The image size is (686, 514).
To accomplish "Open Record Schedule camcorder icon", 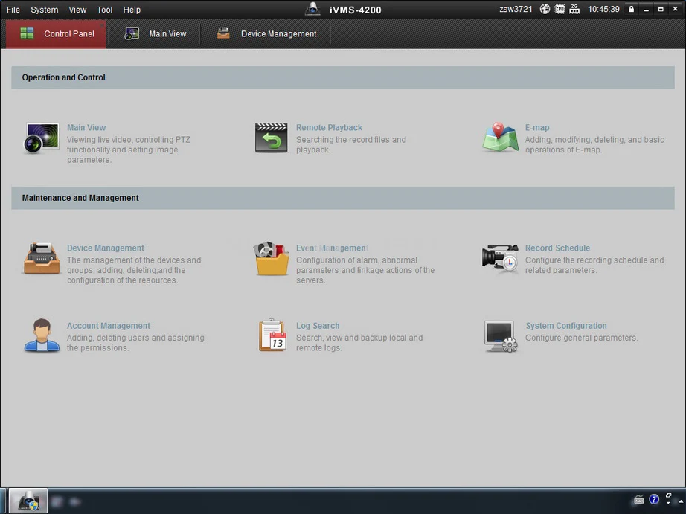I will click(500, 259).
